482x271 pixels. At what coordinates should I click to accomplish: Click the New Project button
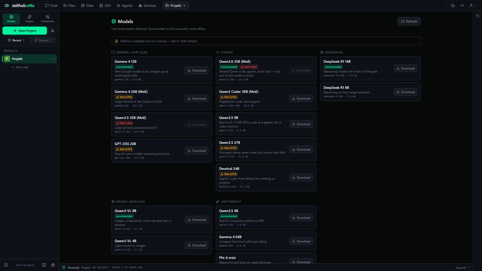coord(24,31)
